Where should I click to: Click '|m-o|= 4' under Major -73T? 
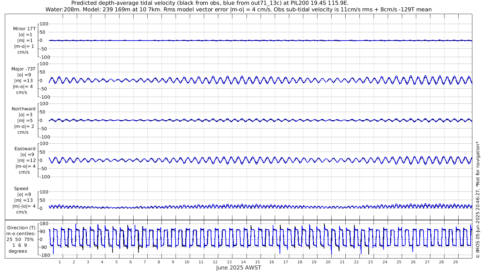click(x=23, y=86)
